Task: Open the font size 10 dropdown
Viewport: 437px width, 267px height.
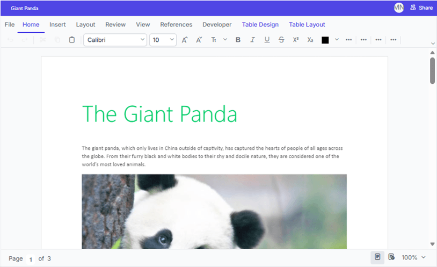Action: coord(163,40)
